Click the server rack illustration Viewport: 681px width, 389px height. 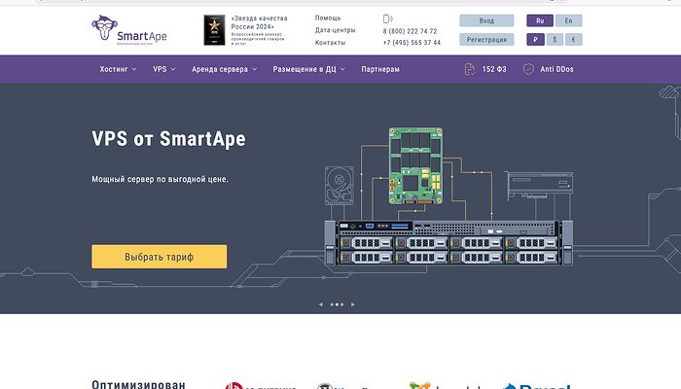pyautogui.click(x=448, y=242)
